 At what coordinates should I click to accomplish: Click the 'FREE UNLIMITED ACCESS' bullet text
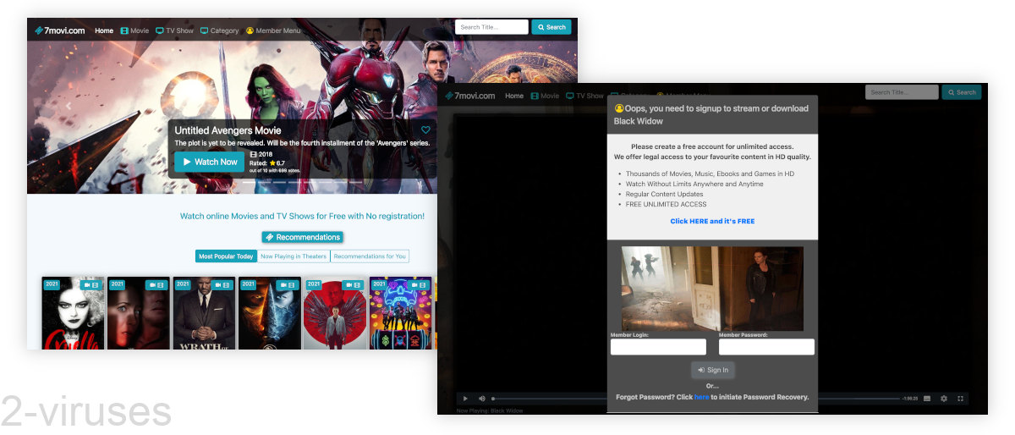[x=666, y=204]
